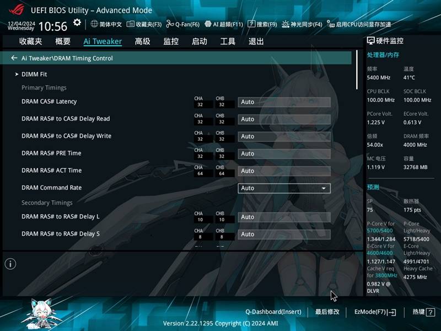Click the settings gear next to the clock
Screen dimensions: 441x331
(77, 23)
